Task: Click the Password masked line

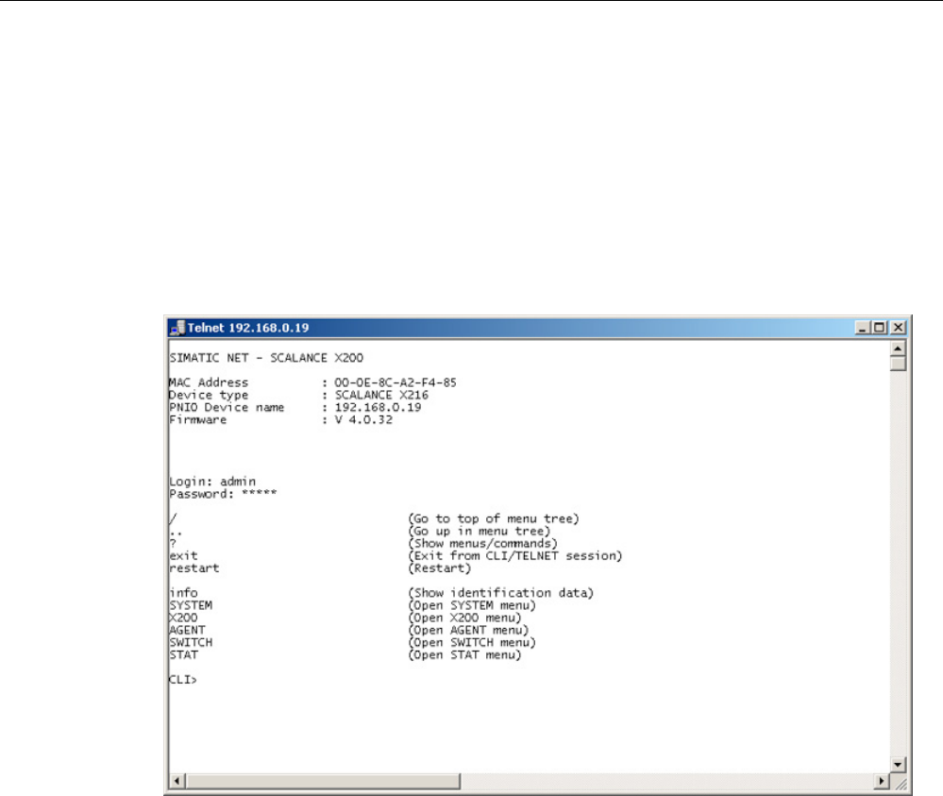Action: 223,494
